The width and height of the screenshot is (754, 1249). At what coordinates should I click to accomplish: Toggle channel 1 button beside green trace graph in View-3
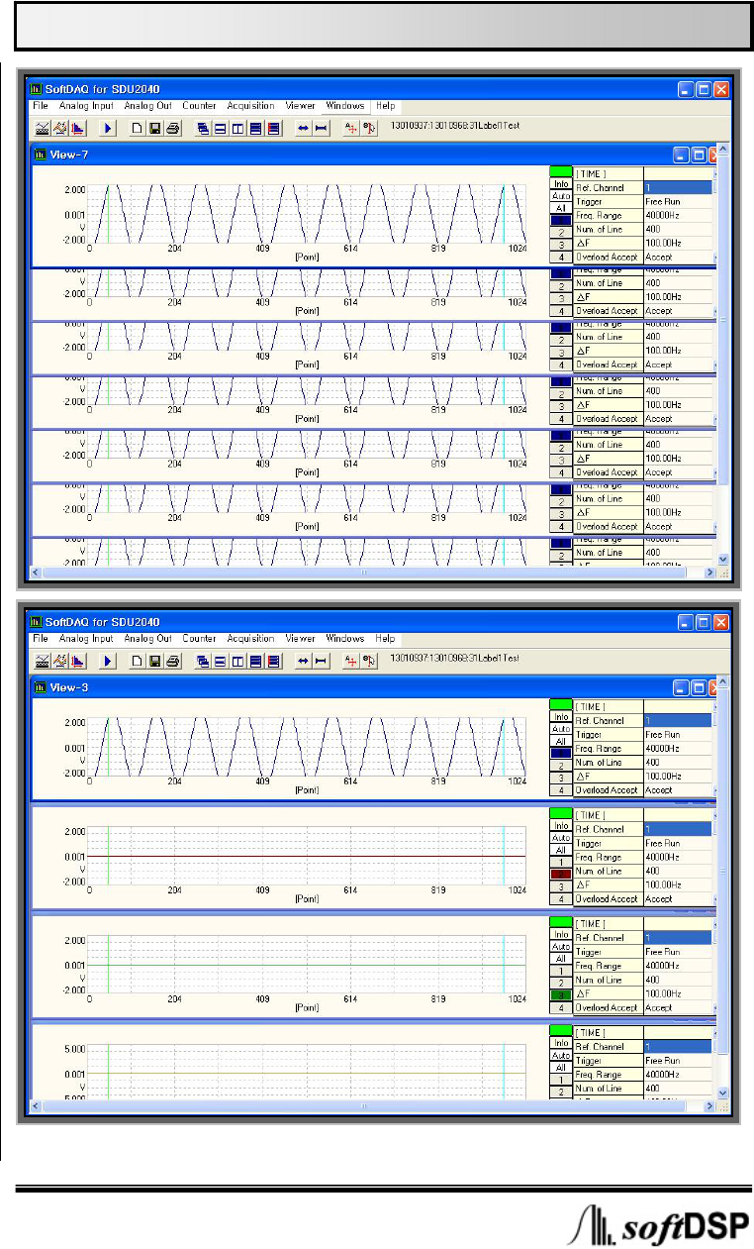(x=561, y=971)
